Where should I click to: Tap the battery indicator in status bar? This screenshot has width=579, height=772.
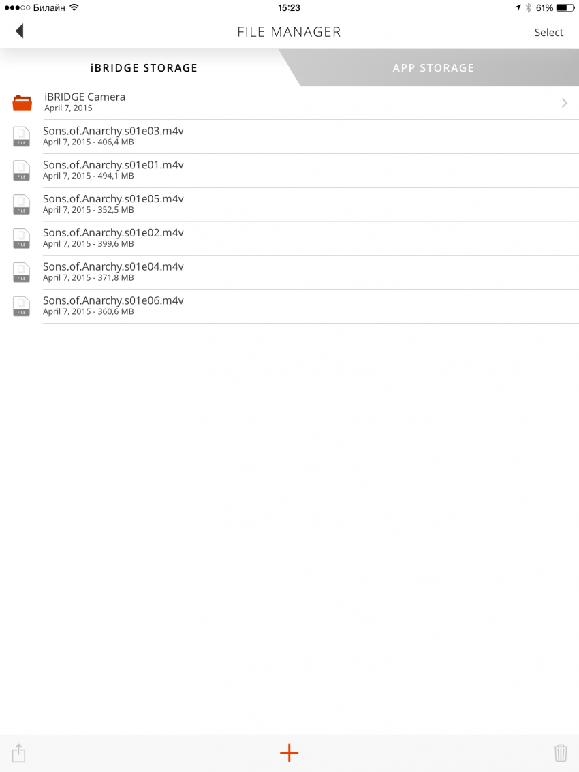click(565, 8)
